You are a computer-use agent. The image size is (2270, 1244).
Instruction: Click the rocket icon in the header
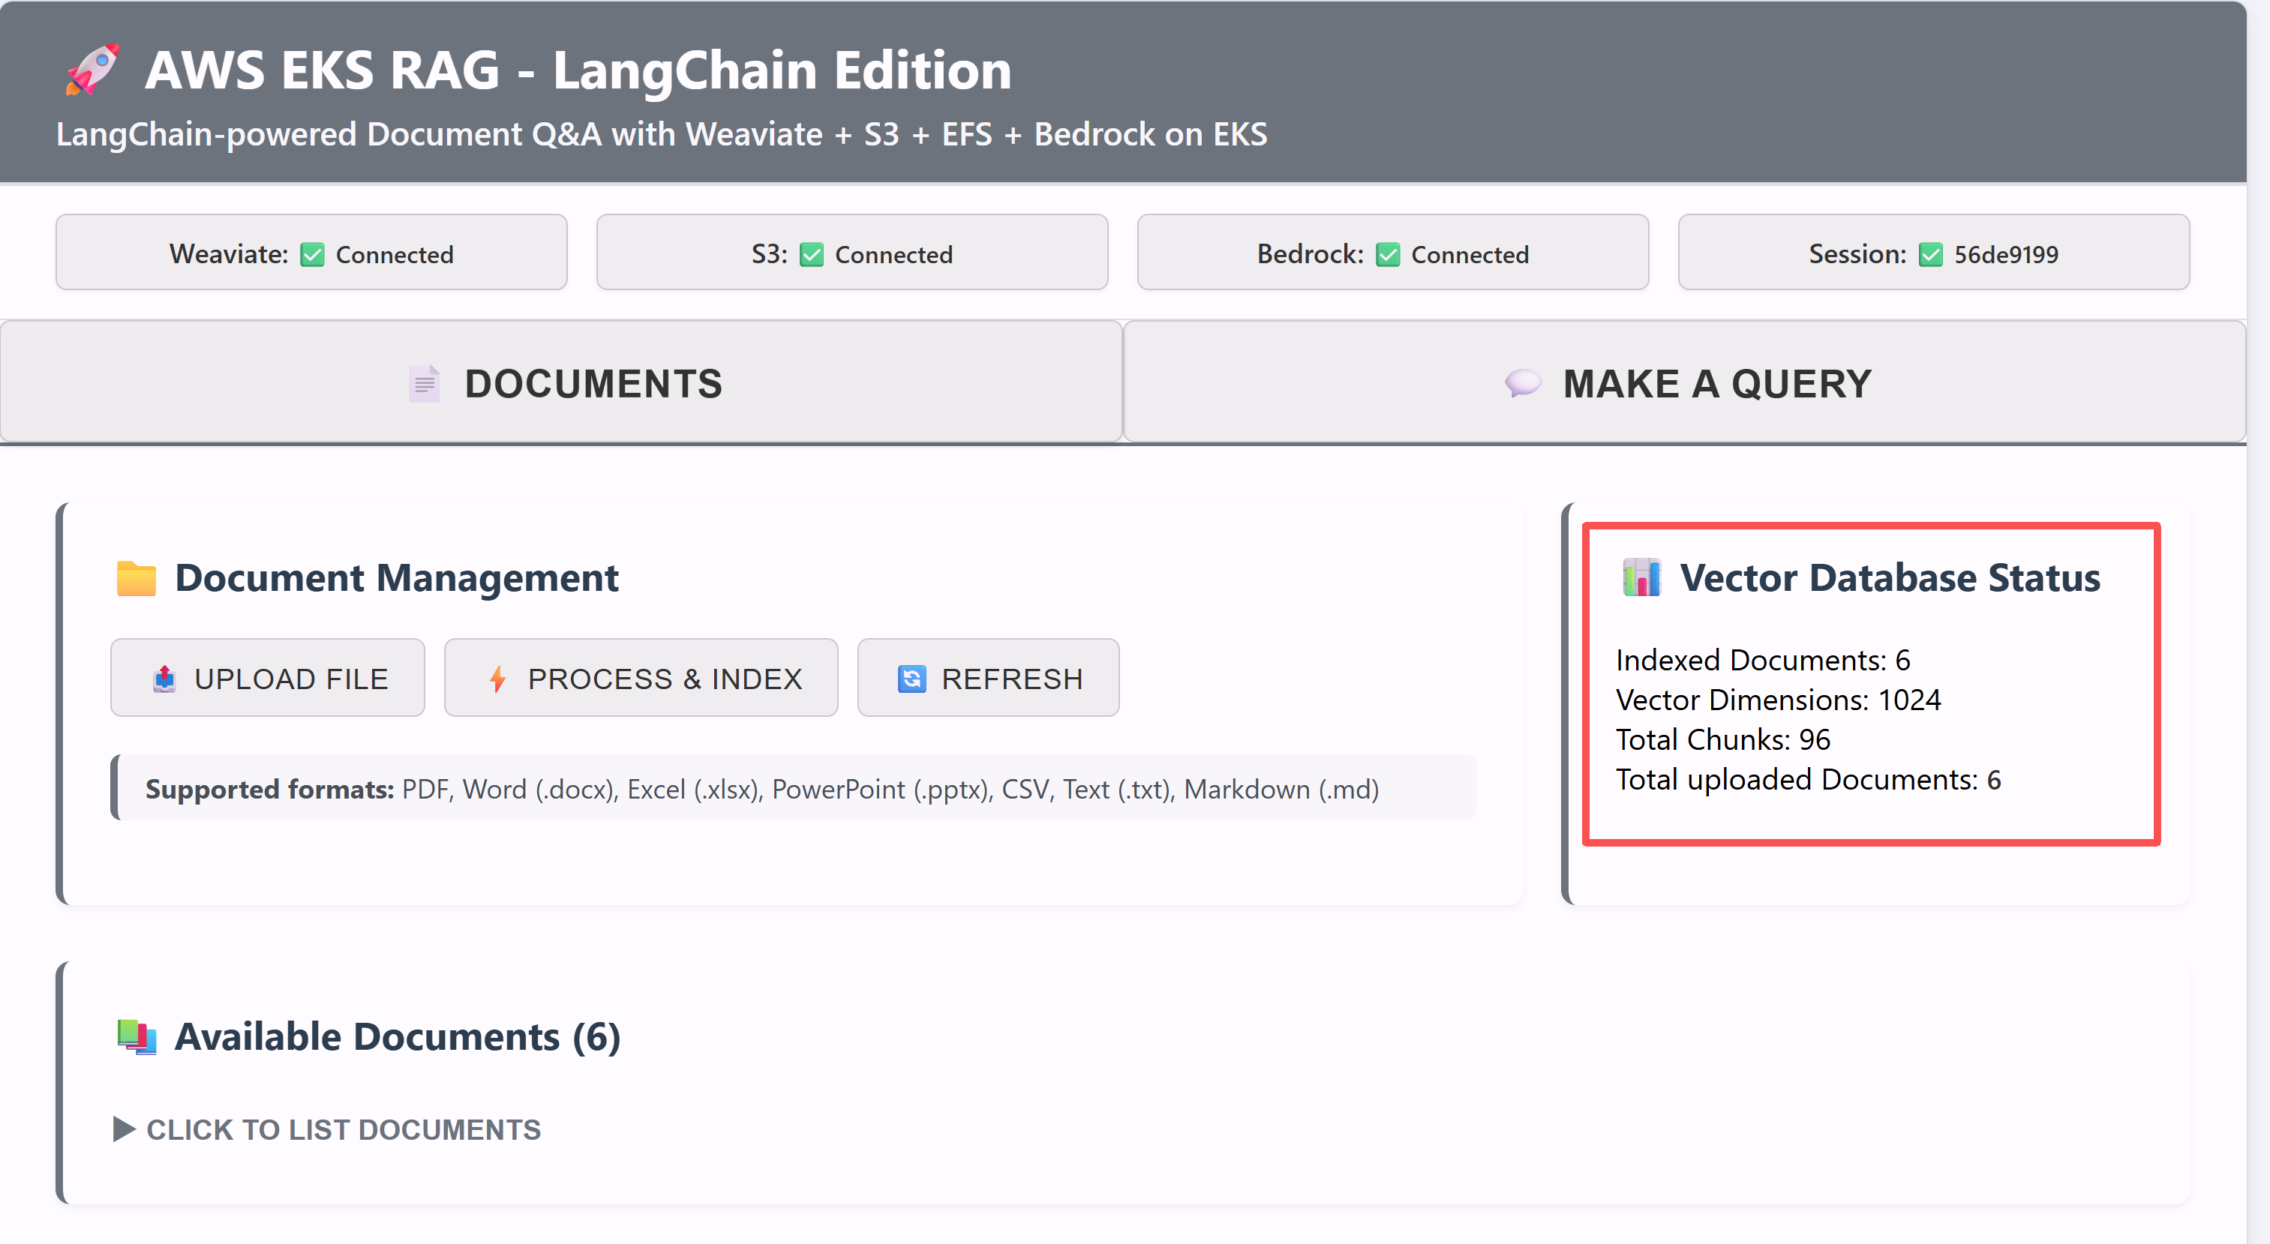tap(92, 69)
